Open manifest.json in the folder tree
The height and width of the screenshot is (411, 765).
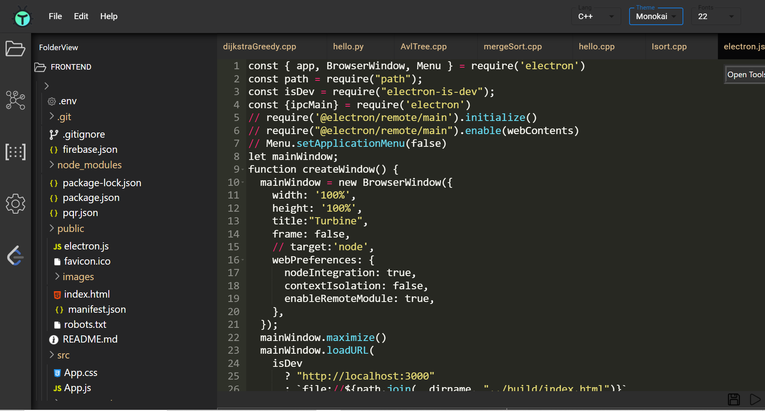pyautogui.click(x=97, y=310)
